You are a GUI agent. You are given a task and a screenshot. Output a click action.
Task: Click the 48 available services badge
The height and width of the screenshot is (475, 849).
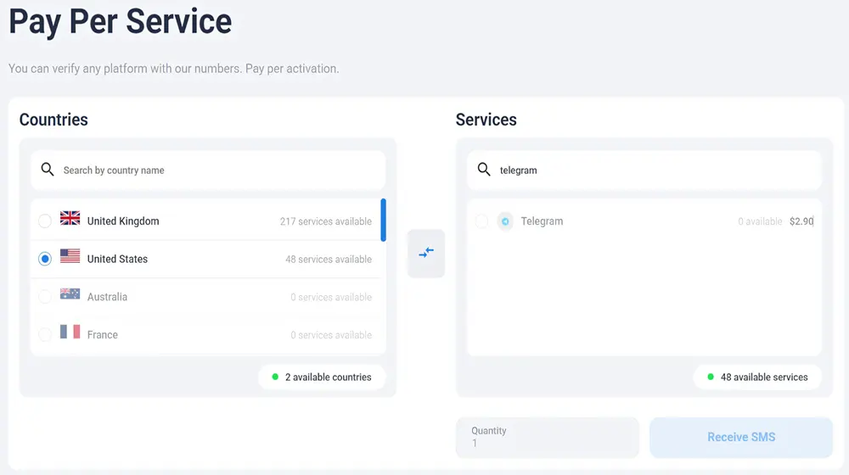point(757,377)
